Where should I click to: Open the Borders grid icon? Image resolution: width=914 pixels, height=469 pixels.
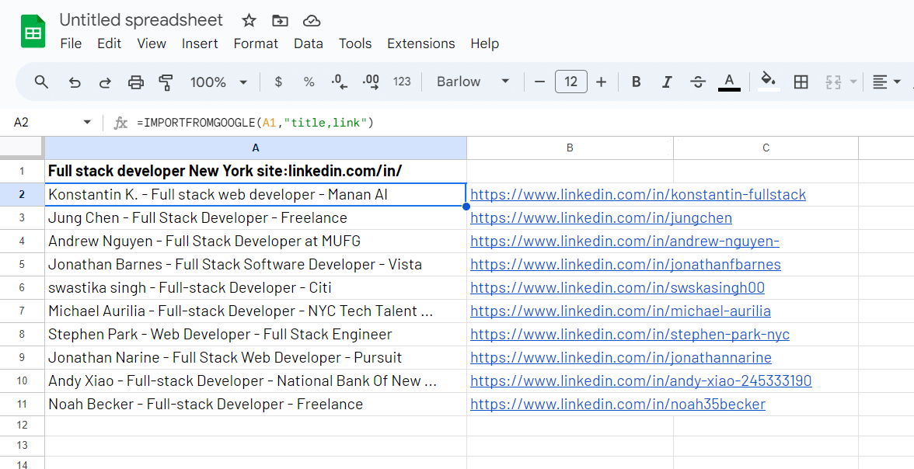(801, 82)
